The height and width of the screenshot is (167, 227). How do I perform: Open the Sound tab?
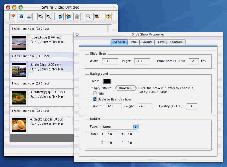coord(147,42)
